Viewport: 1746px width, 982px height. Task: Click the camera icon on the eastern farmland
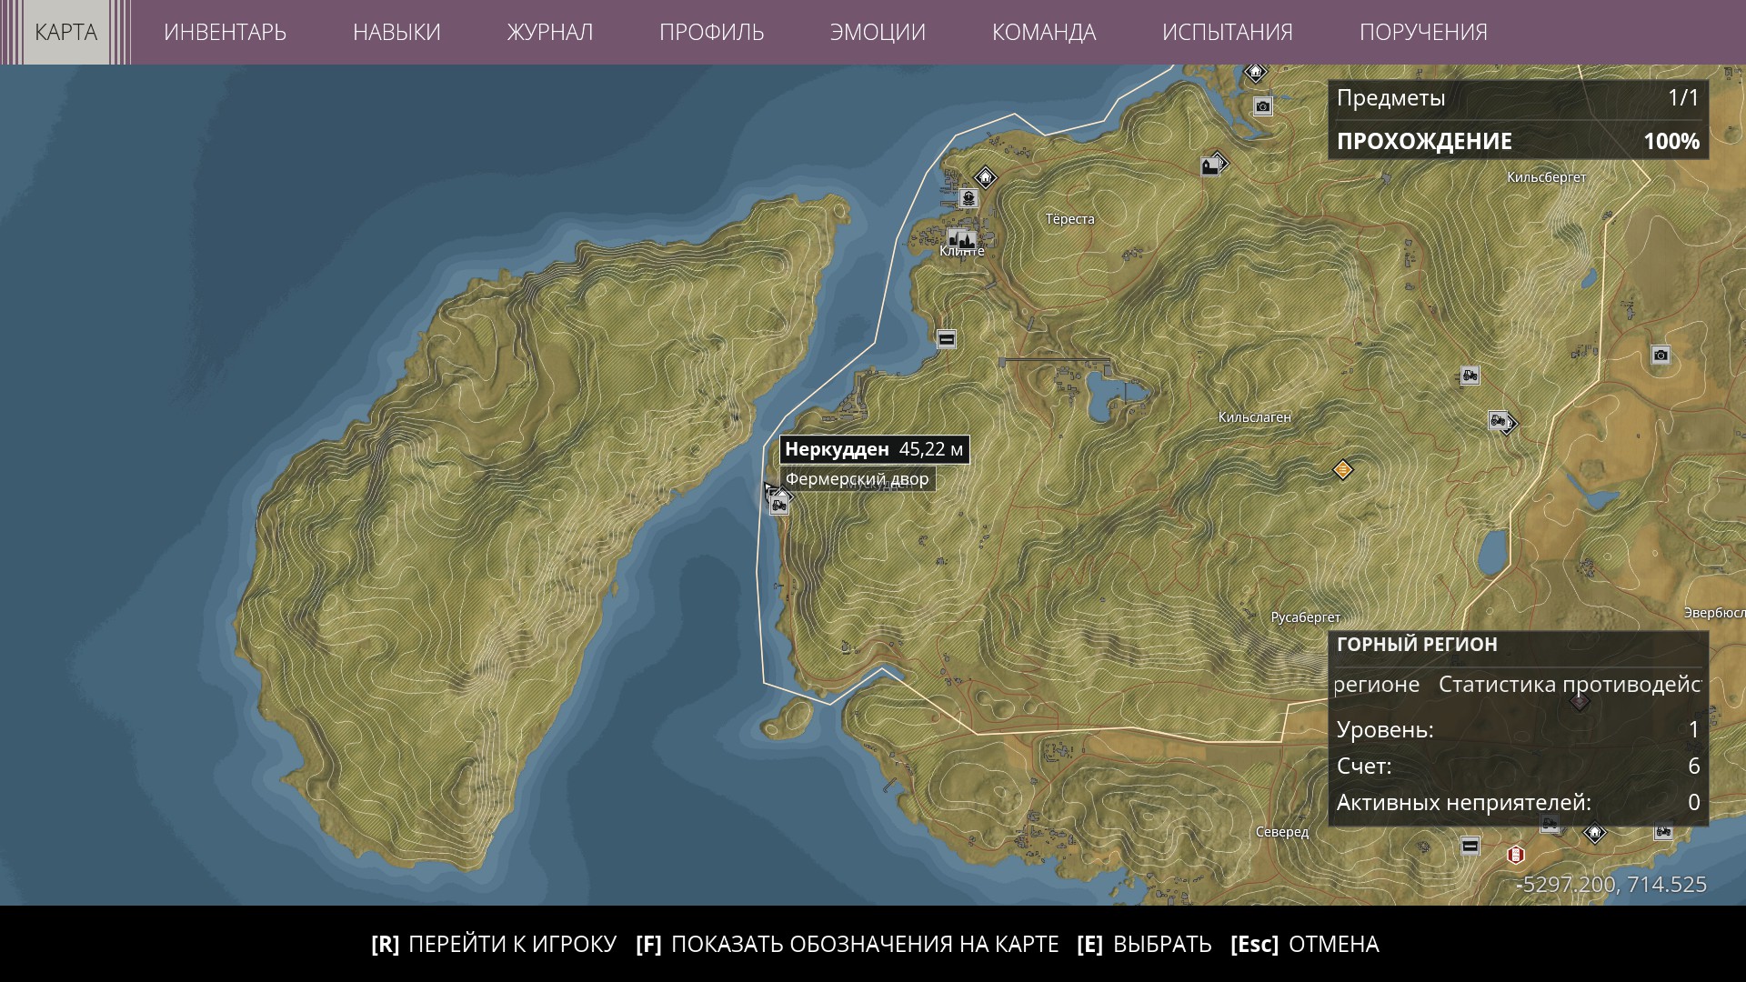click(1661, 355)
